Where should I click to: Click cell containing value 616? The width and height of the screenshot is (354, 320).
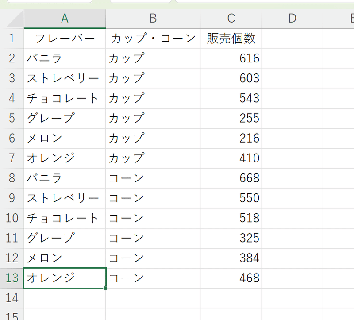point(231,58)
